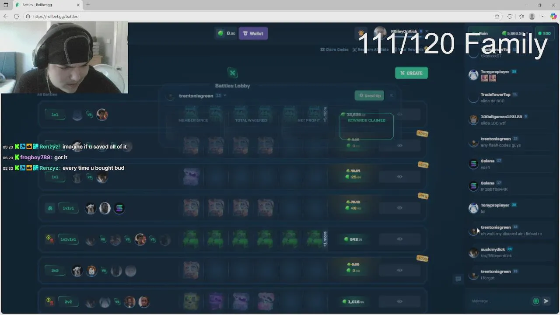
Task: Open browser extensions puzzle icon
Action: click(510, 16)
